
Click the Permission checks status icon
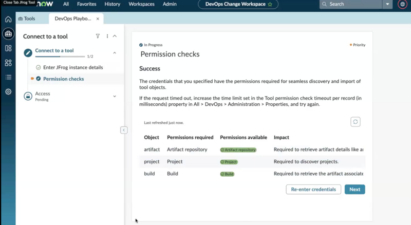tap(38, 79)
